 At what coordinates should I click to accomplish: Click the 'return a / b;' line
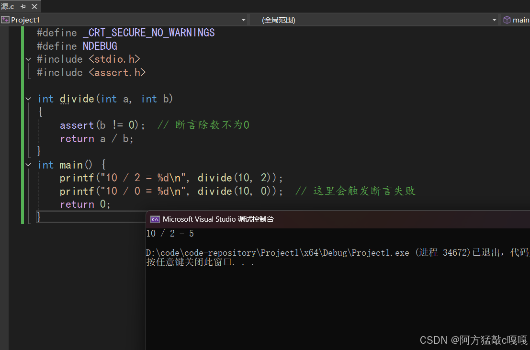pos(97,139)
